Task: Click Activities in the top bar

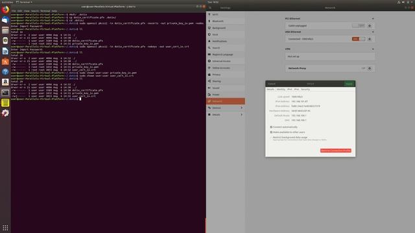Action: (x=7, y=2)
